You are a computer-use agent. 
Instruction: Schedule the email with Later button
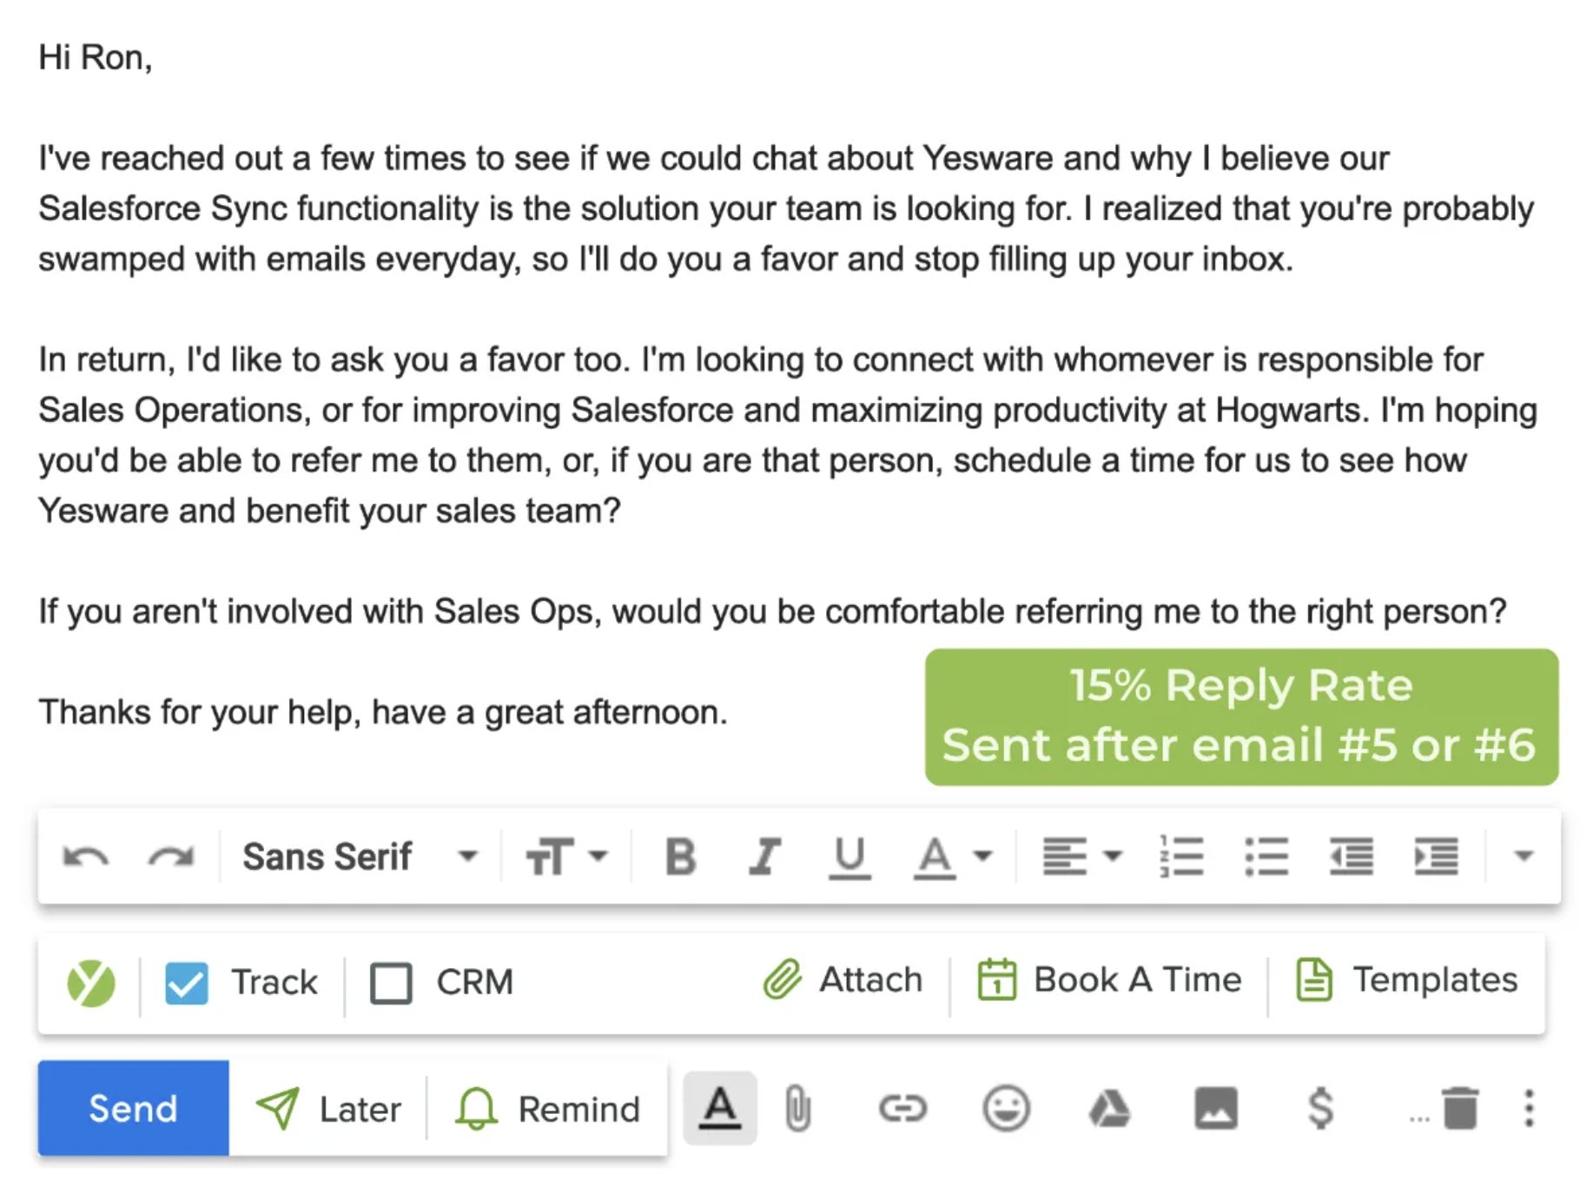(x=329, y=1109)
